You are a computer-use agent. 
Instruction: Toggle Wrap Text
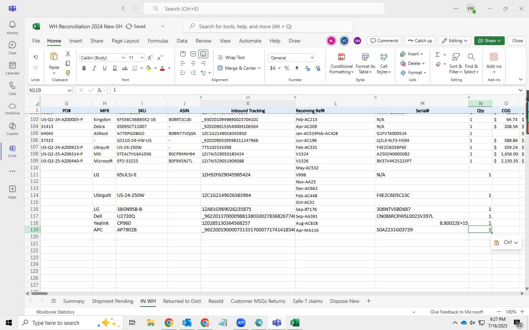pyautogui.click(x=231, y=58)
